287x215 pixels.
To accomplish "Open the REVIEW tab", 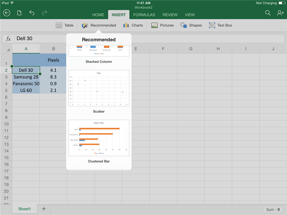I will coord(170,15).
